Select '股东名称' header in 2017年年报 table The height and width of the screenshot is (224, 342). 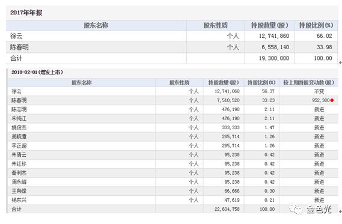96,25
